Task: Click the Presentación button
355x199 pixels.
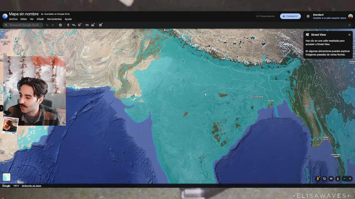Action: [266, 16]
